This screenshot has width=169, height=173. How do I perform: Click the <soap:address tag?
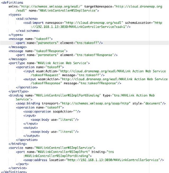pyautogui.click(x=35, y=160)
